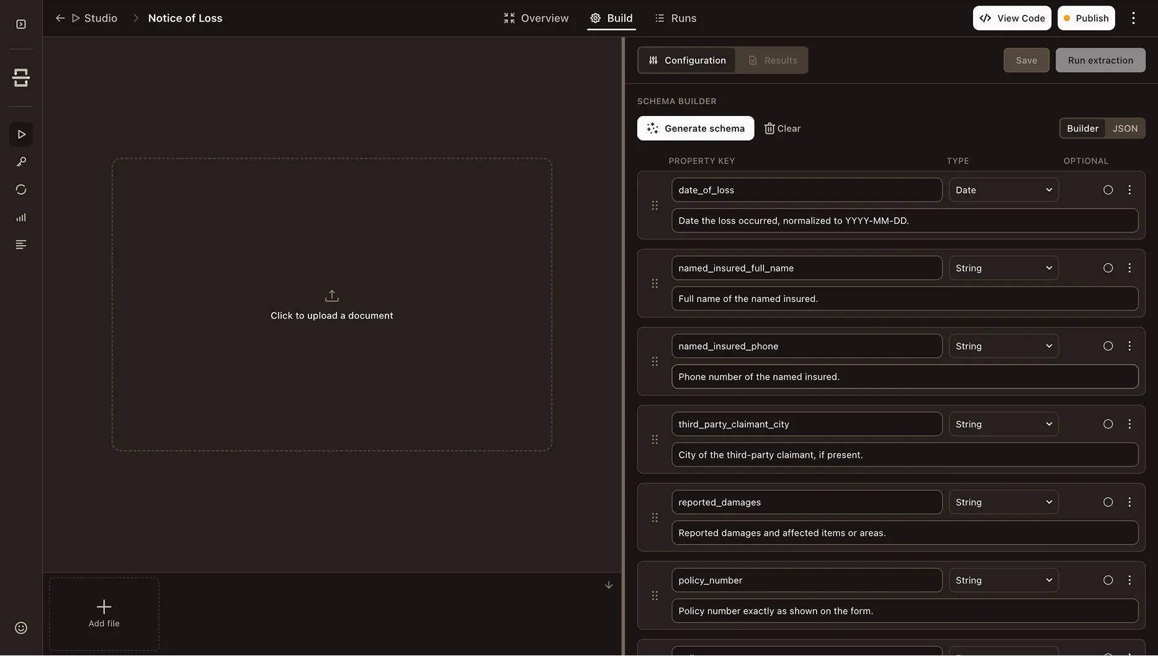Click the down arrow in file tray
This screenshot has width=1158, height=656.
pyautogui.click(x=609, y=585)
